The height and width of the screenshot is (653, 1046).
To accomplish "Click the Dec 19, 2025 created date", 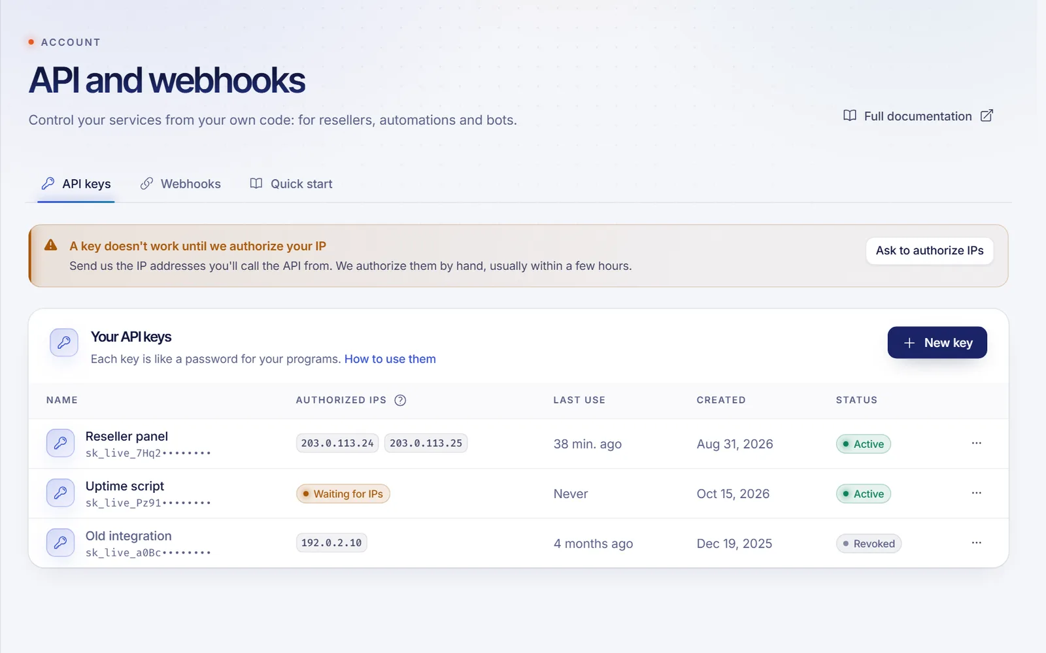I will pos(734,543).
